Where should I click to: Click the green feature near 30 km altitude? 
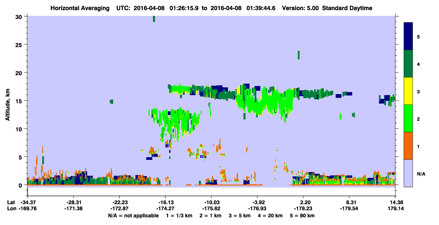pos(154,19)
